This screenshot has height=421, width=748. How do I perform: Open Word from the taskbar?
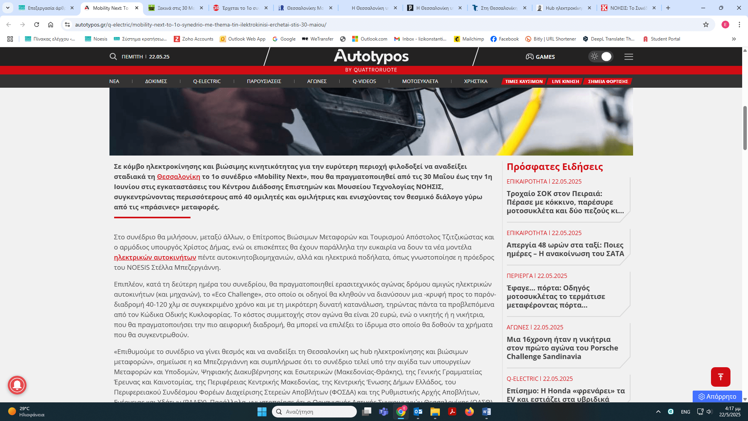click(486, 412)
